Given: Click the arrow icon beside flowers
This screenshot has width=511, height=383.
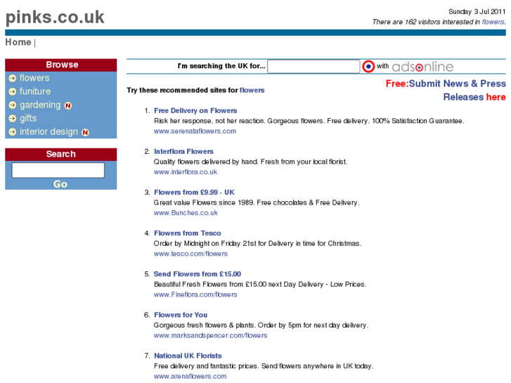Looking at the screenshot, I should click(13, 78).
